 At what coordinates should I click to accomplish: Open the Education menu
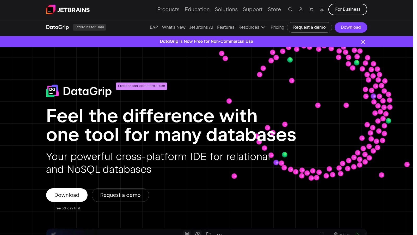click(x=197, y=9)
